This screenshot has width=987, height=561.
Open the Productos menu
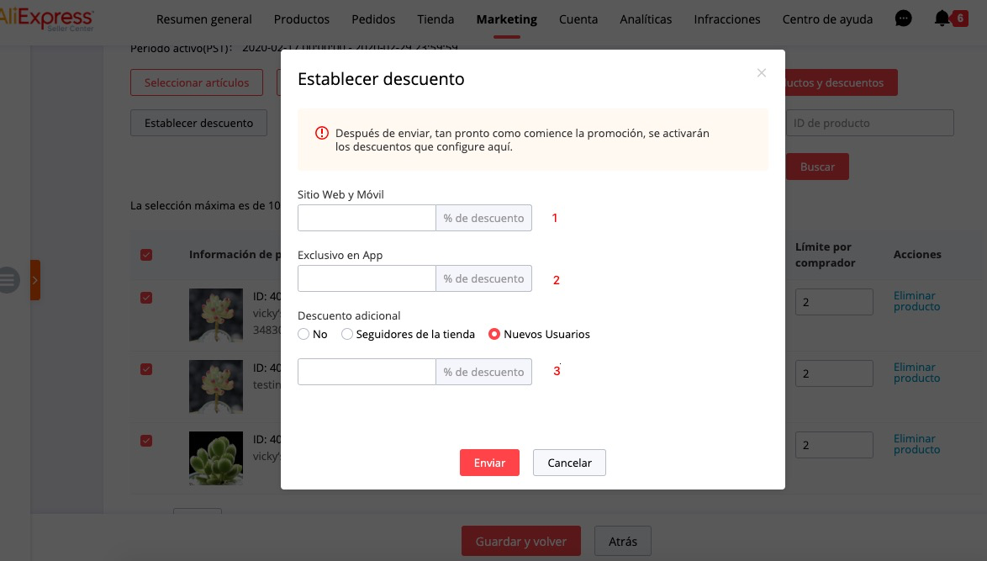click(302, 19)
